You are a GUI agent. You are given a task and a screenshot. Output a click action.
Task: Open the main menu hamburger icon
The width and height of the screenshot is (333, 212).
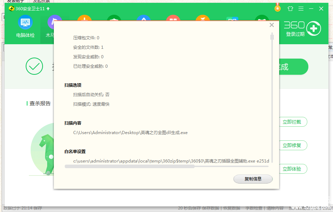pyautogui.click(x=301, y=8)
